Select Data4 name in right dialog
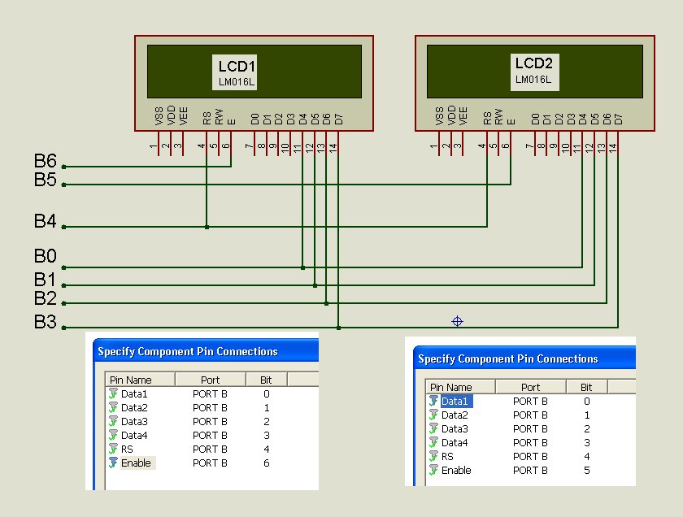683x517 pixels. point(455,442)
